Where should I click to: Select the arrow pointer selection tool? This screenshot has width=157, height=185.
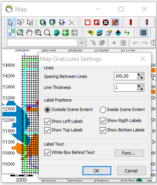tap(11, 22)
